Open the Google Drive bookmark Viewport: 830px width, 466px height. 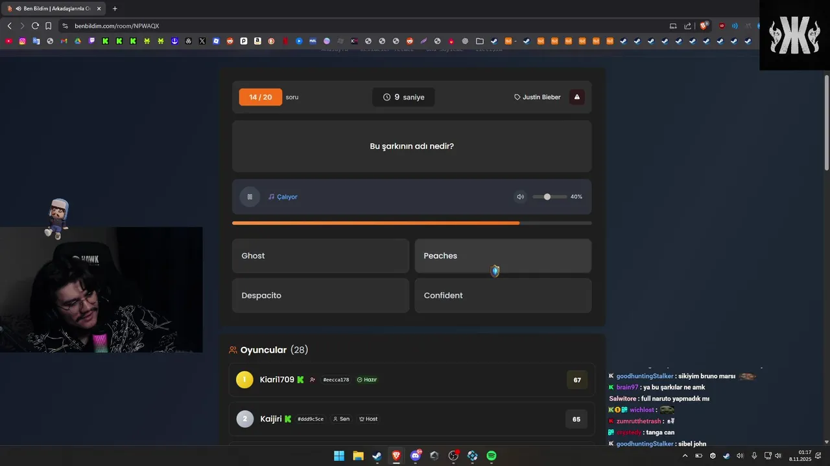[x=78, y=41]
